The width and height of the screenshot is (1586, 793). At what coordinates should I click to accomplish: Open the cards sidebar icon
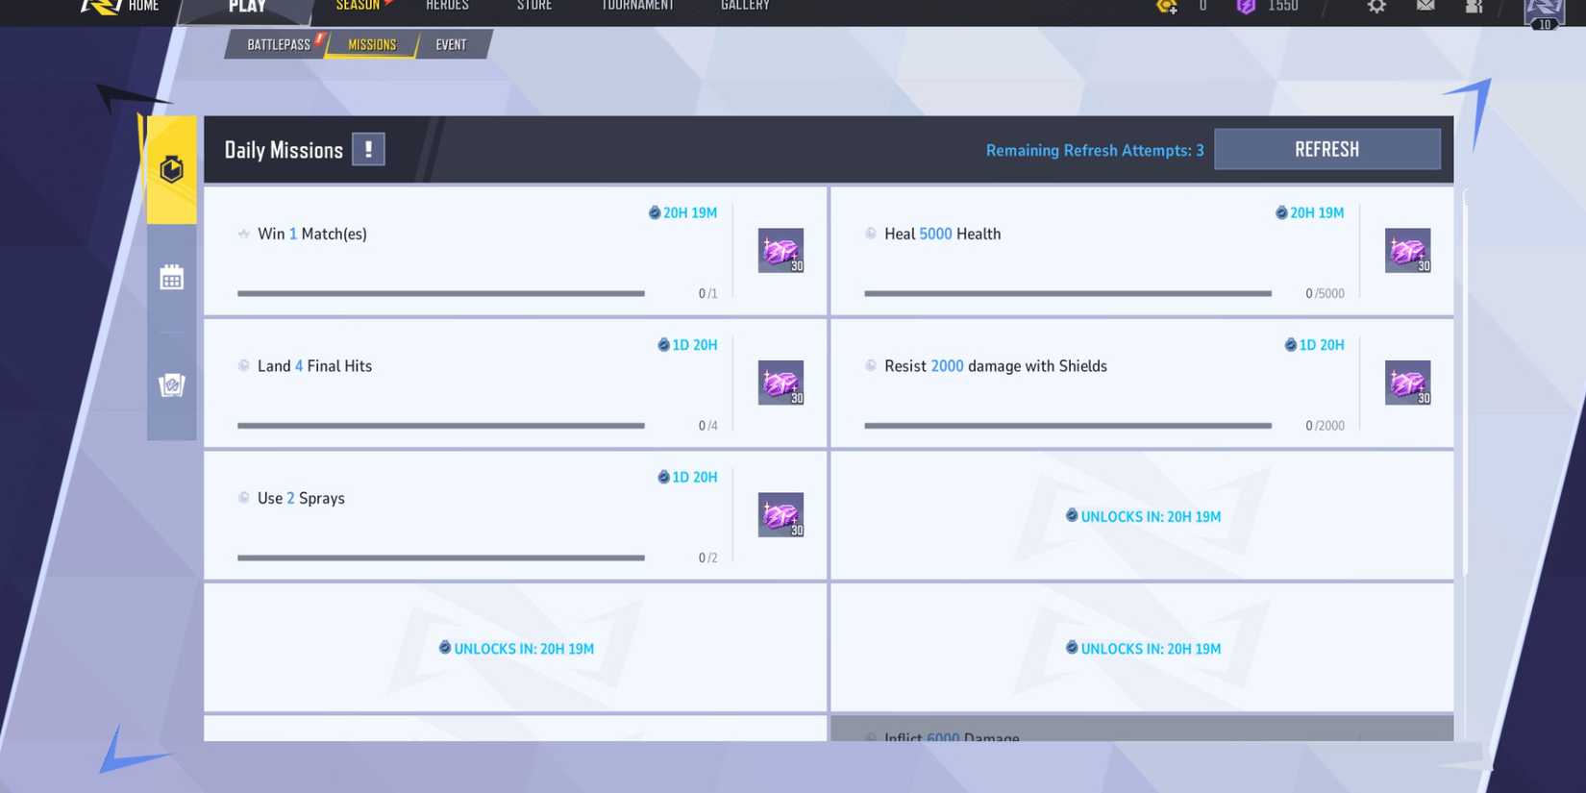point(171,385)
